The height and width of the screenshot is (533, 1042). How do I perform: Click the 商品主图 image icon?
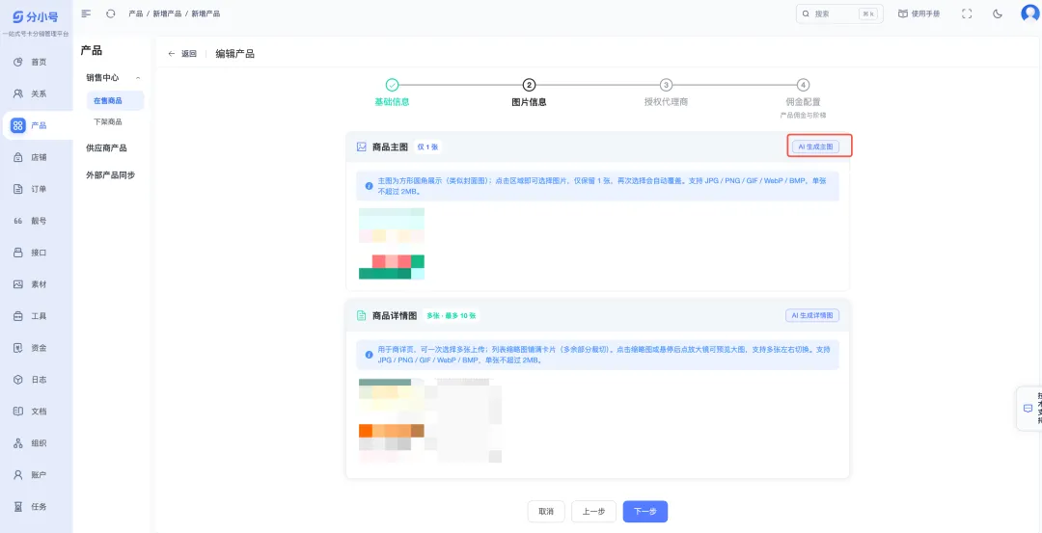362,147
